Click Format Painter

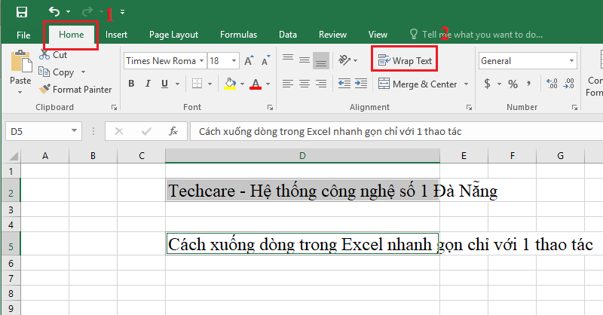(x=75, y=90)
